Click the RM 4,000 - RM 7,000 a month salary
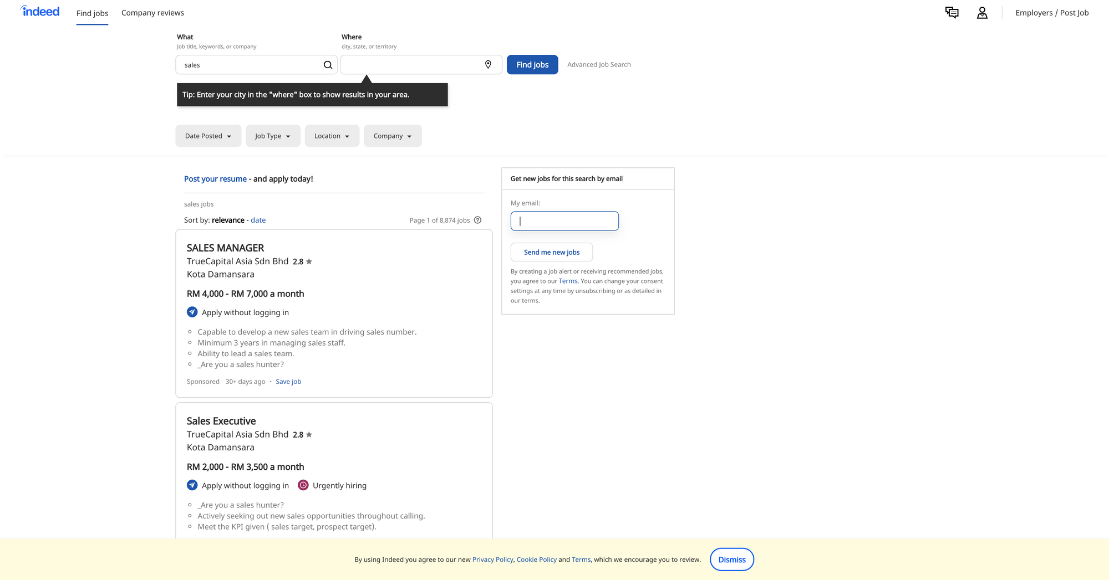 (x=245, y=294)
